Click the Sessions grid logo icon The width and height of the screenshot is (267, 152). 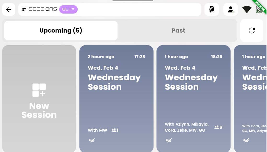[x=24, y=9]
